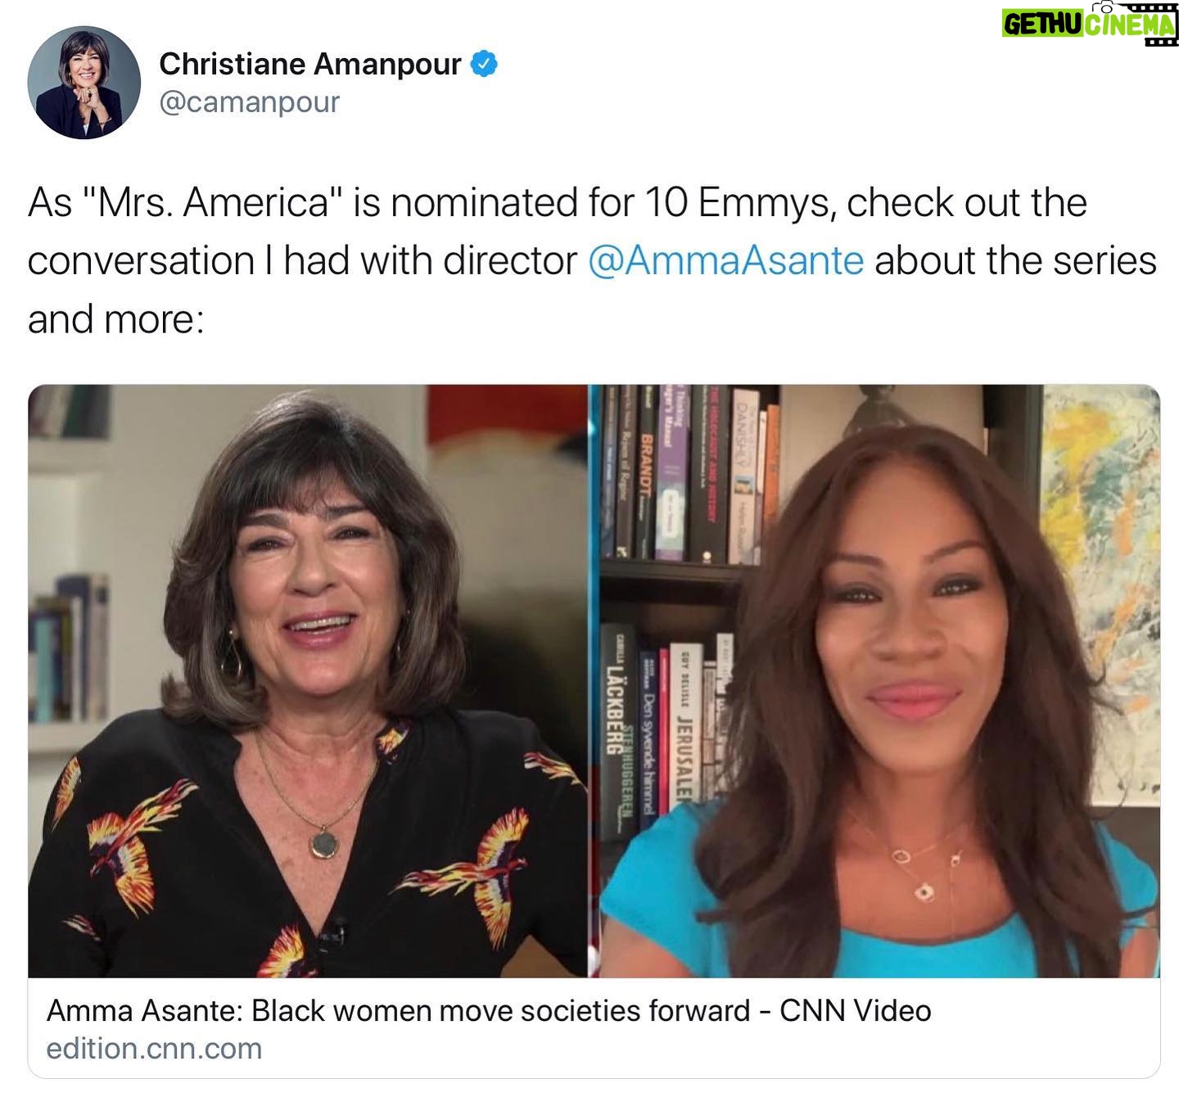1179x1115 pixels.
Task: Open the CNN video preview image
Action: click(594, 681)
